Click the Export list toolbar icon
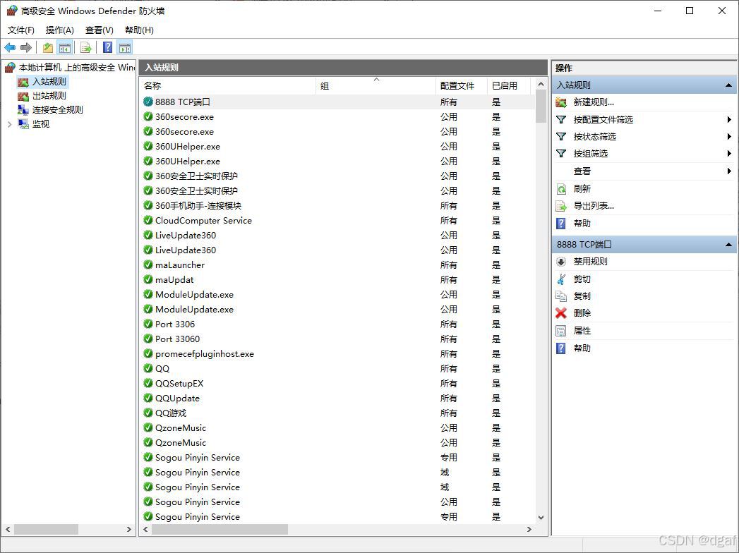The height and width of the screenshot is (553, 739). [x=86, y=47]
